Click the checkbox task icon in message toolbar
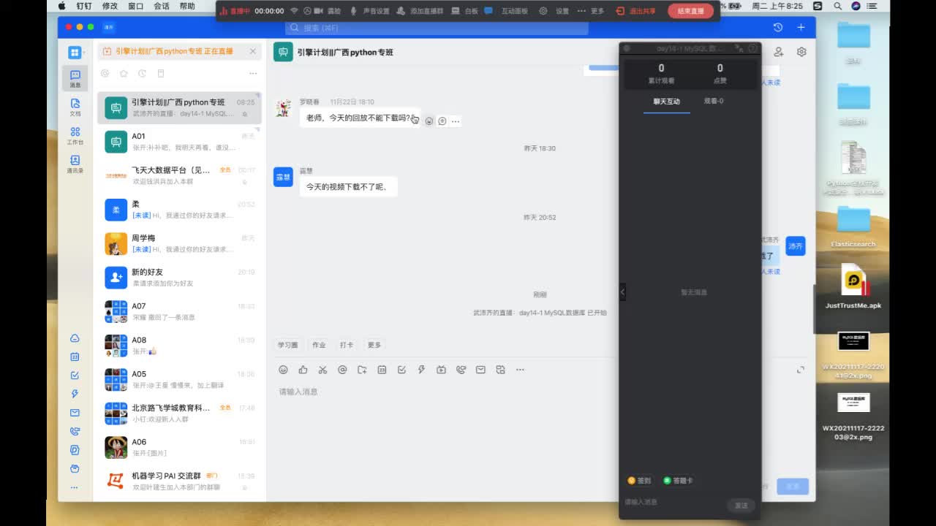 (401, 370)
